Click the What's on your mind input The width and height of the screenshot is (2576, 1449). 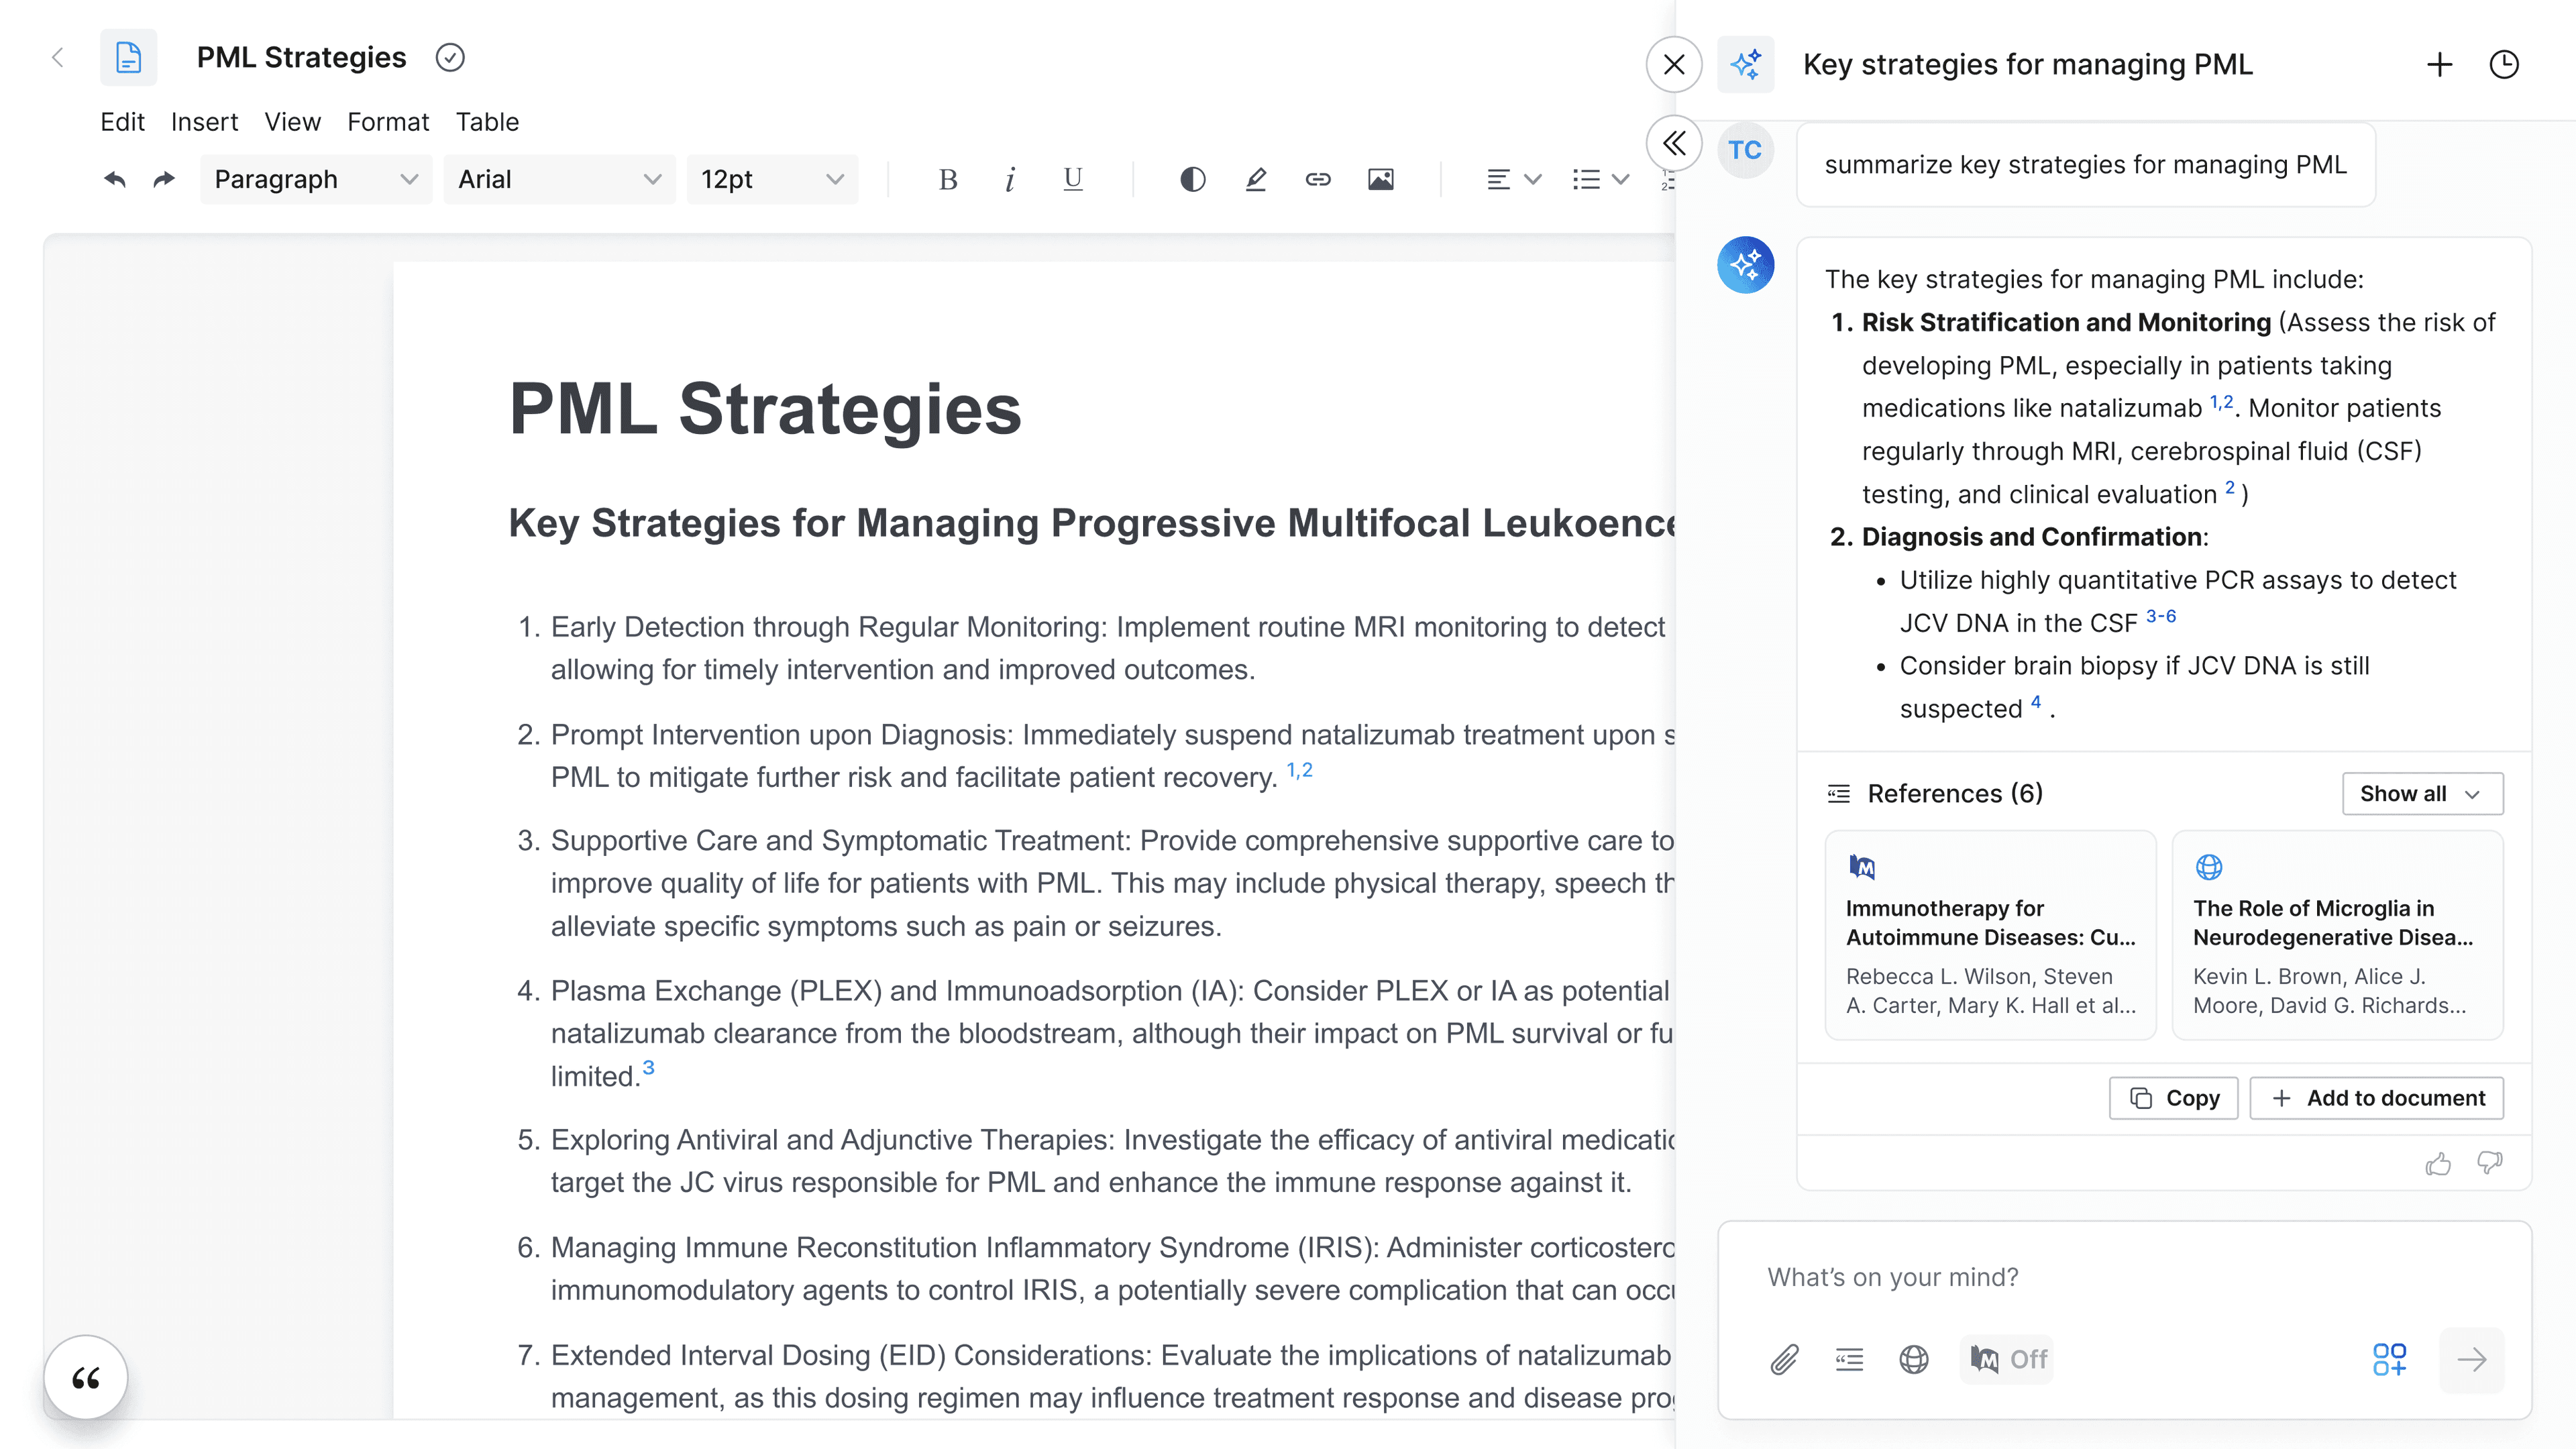(2124, 1277)
